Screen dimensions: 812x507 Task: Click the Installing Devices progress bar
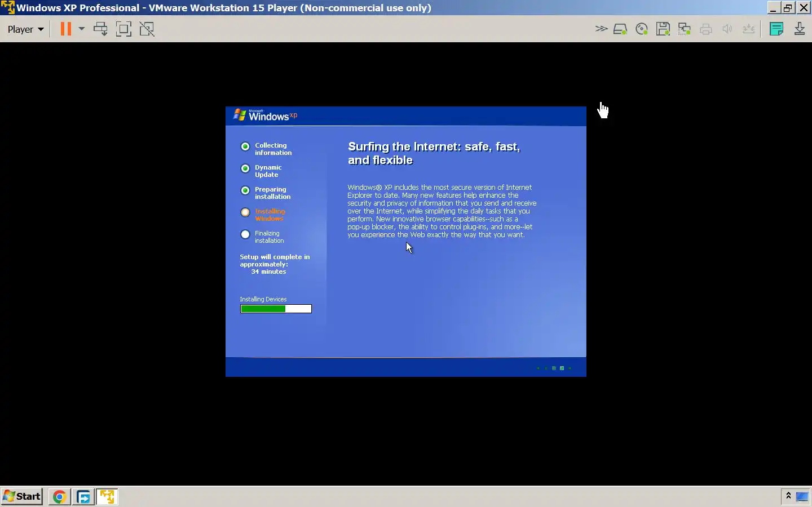click(276, 309)
